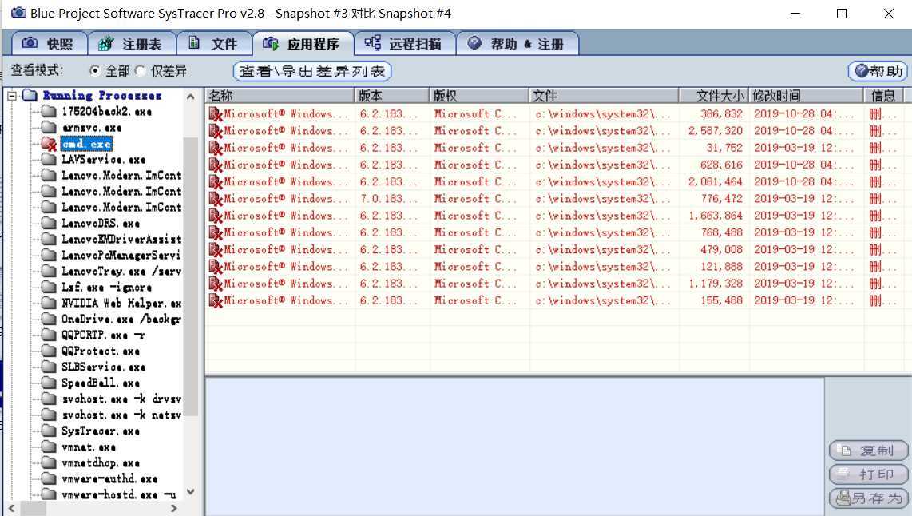
Task: Click folder icon of LenovoTray.exe
Action: (x=50, y=271)
